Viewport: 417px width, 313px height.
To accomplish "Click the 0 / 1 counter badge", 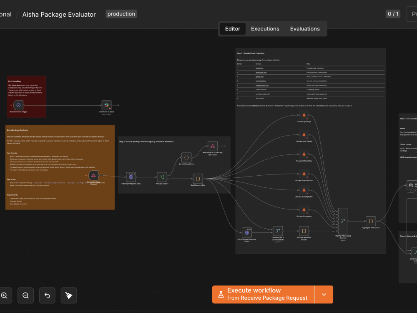I will (x=393, y=14).
